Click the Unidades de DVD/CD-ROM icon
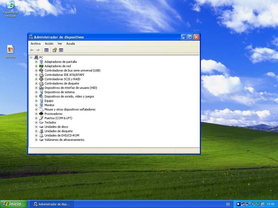Screen dimensions: 278x208 pyautogui.click(x=41, y=136)
